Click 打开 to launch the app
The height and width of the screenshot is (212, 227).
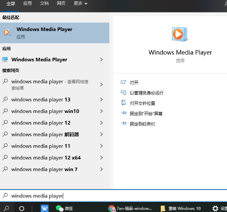pyautogui.click(x=134, y=83)
